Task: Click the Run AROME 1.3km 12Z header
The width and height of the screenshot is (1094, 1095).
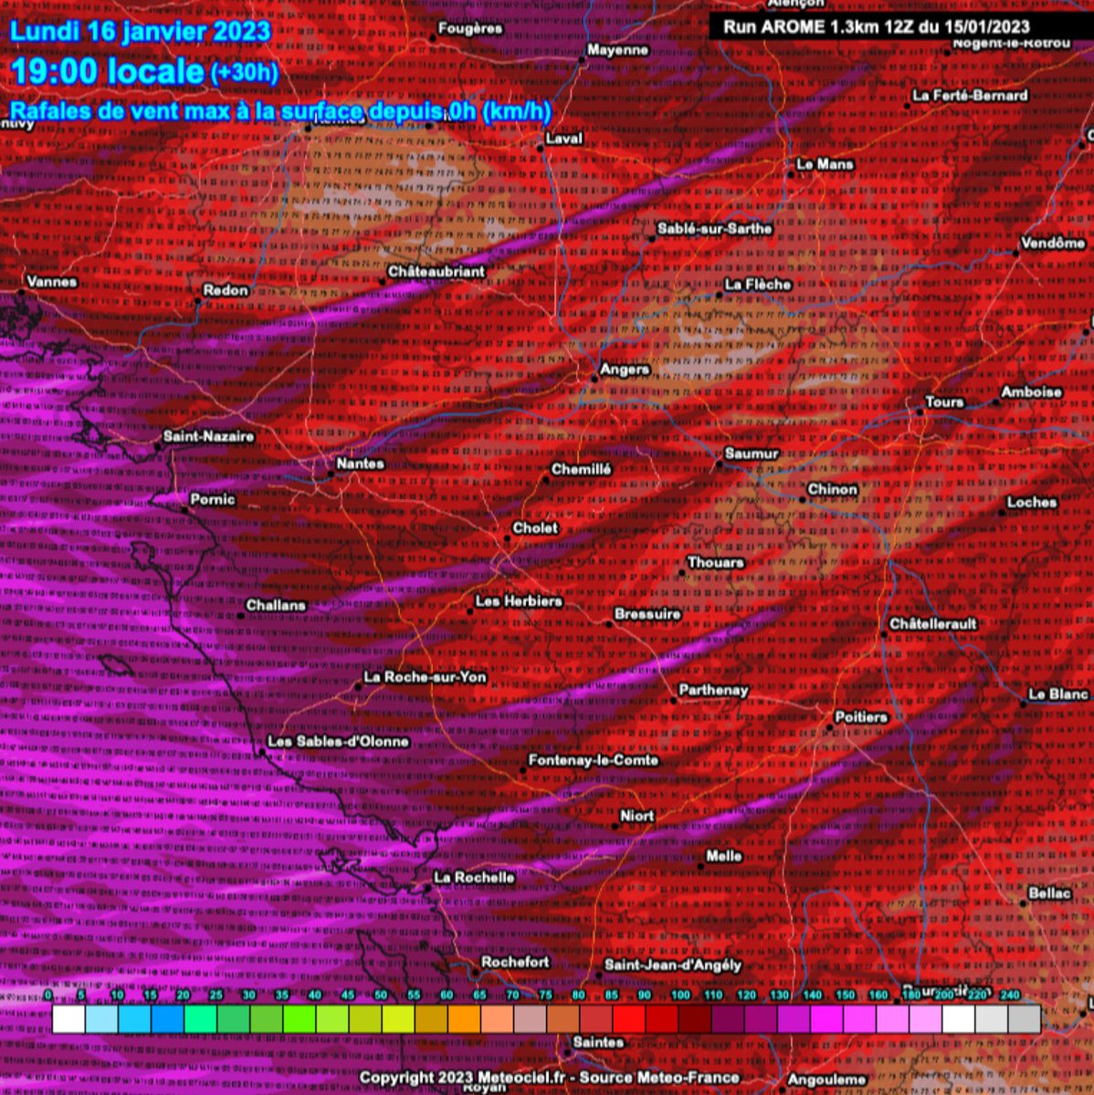Action: [878, 27]
